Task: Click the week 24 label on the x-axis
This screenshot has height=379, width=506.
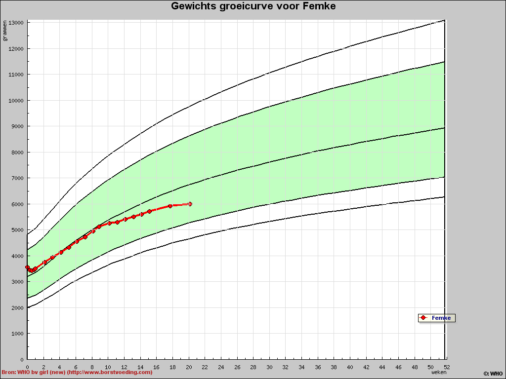Action: [221, 367]
